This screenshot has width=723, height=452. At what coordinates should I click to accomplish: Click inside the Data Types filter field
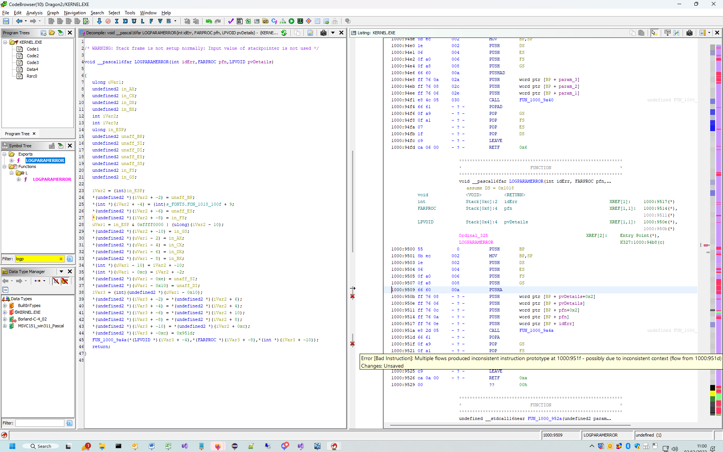[39, 423]
